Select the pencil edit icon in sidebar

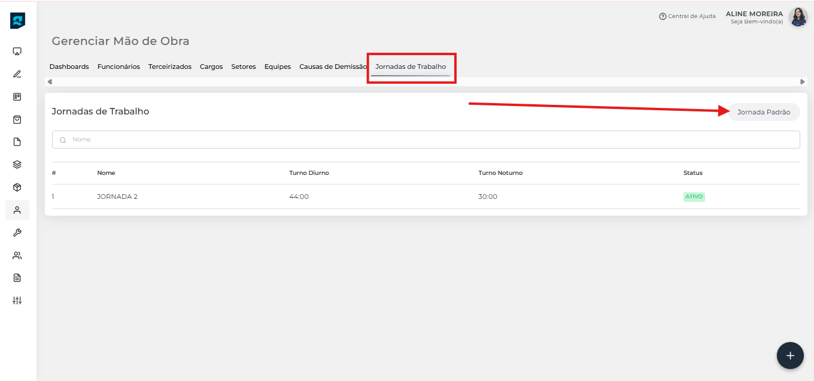17,74
